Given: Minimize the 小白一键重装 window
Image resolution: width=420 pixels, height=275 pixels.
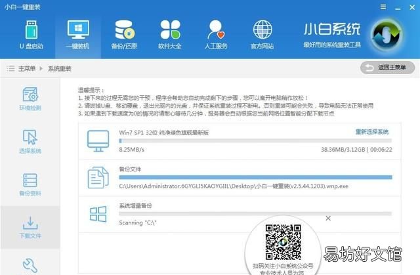Looking at the screenshot, I should point(398,8).
